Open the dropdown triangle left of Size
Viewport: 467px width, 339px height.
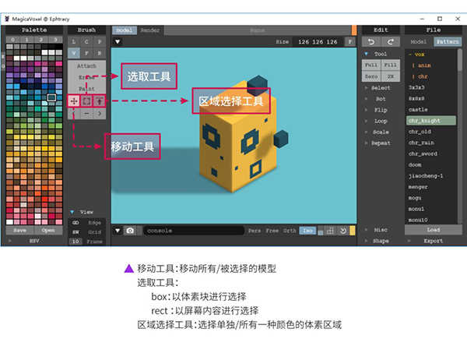point(118,42)
